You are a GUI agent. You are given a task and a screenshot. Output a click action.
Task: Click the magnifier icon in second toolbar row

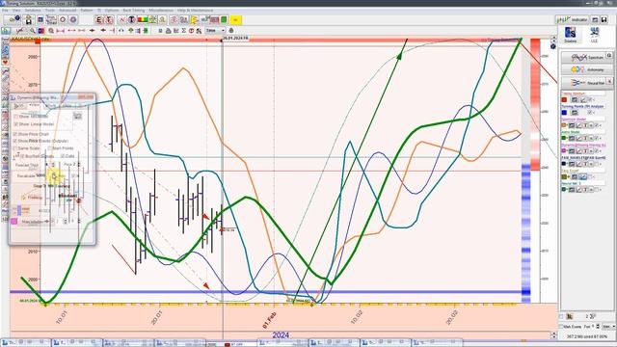click(33, 31)
